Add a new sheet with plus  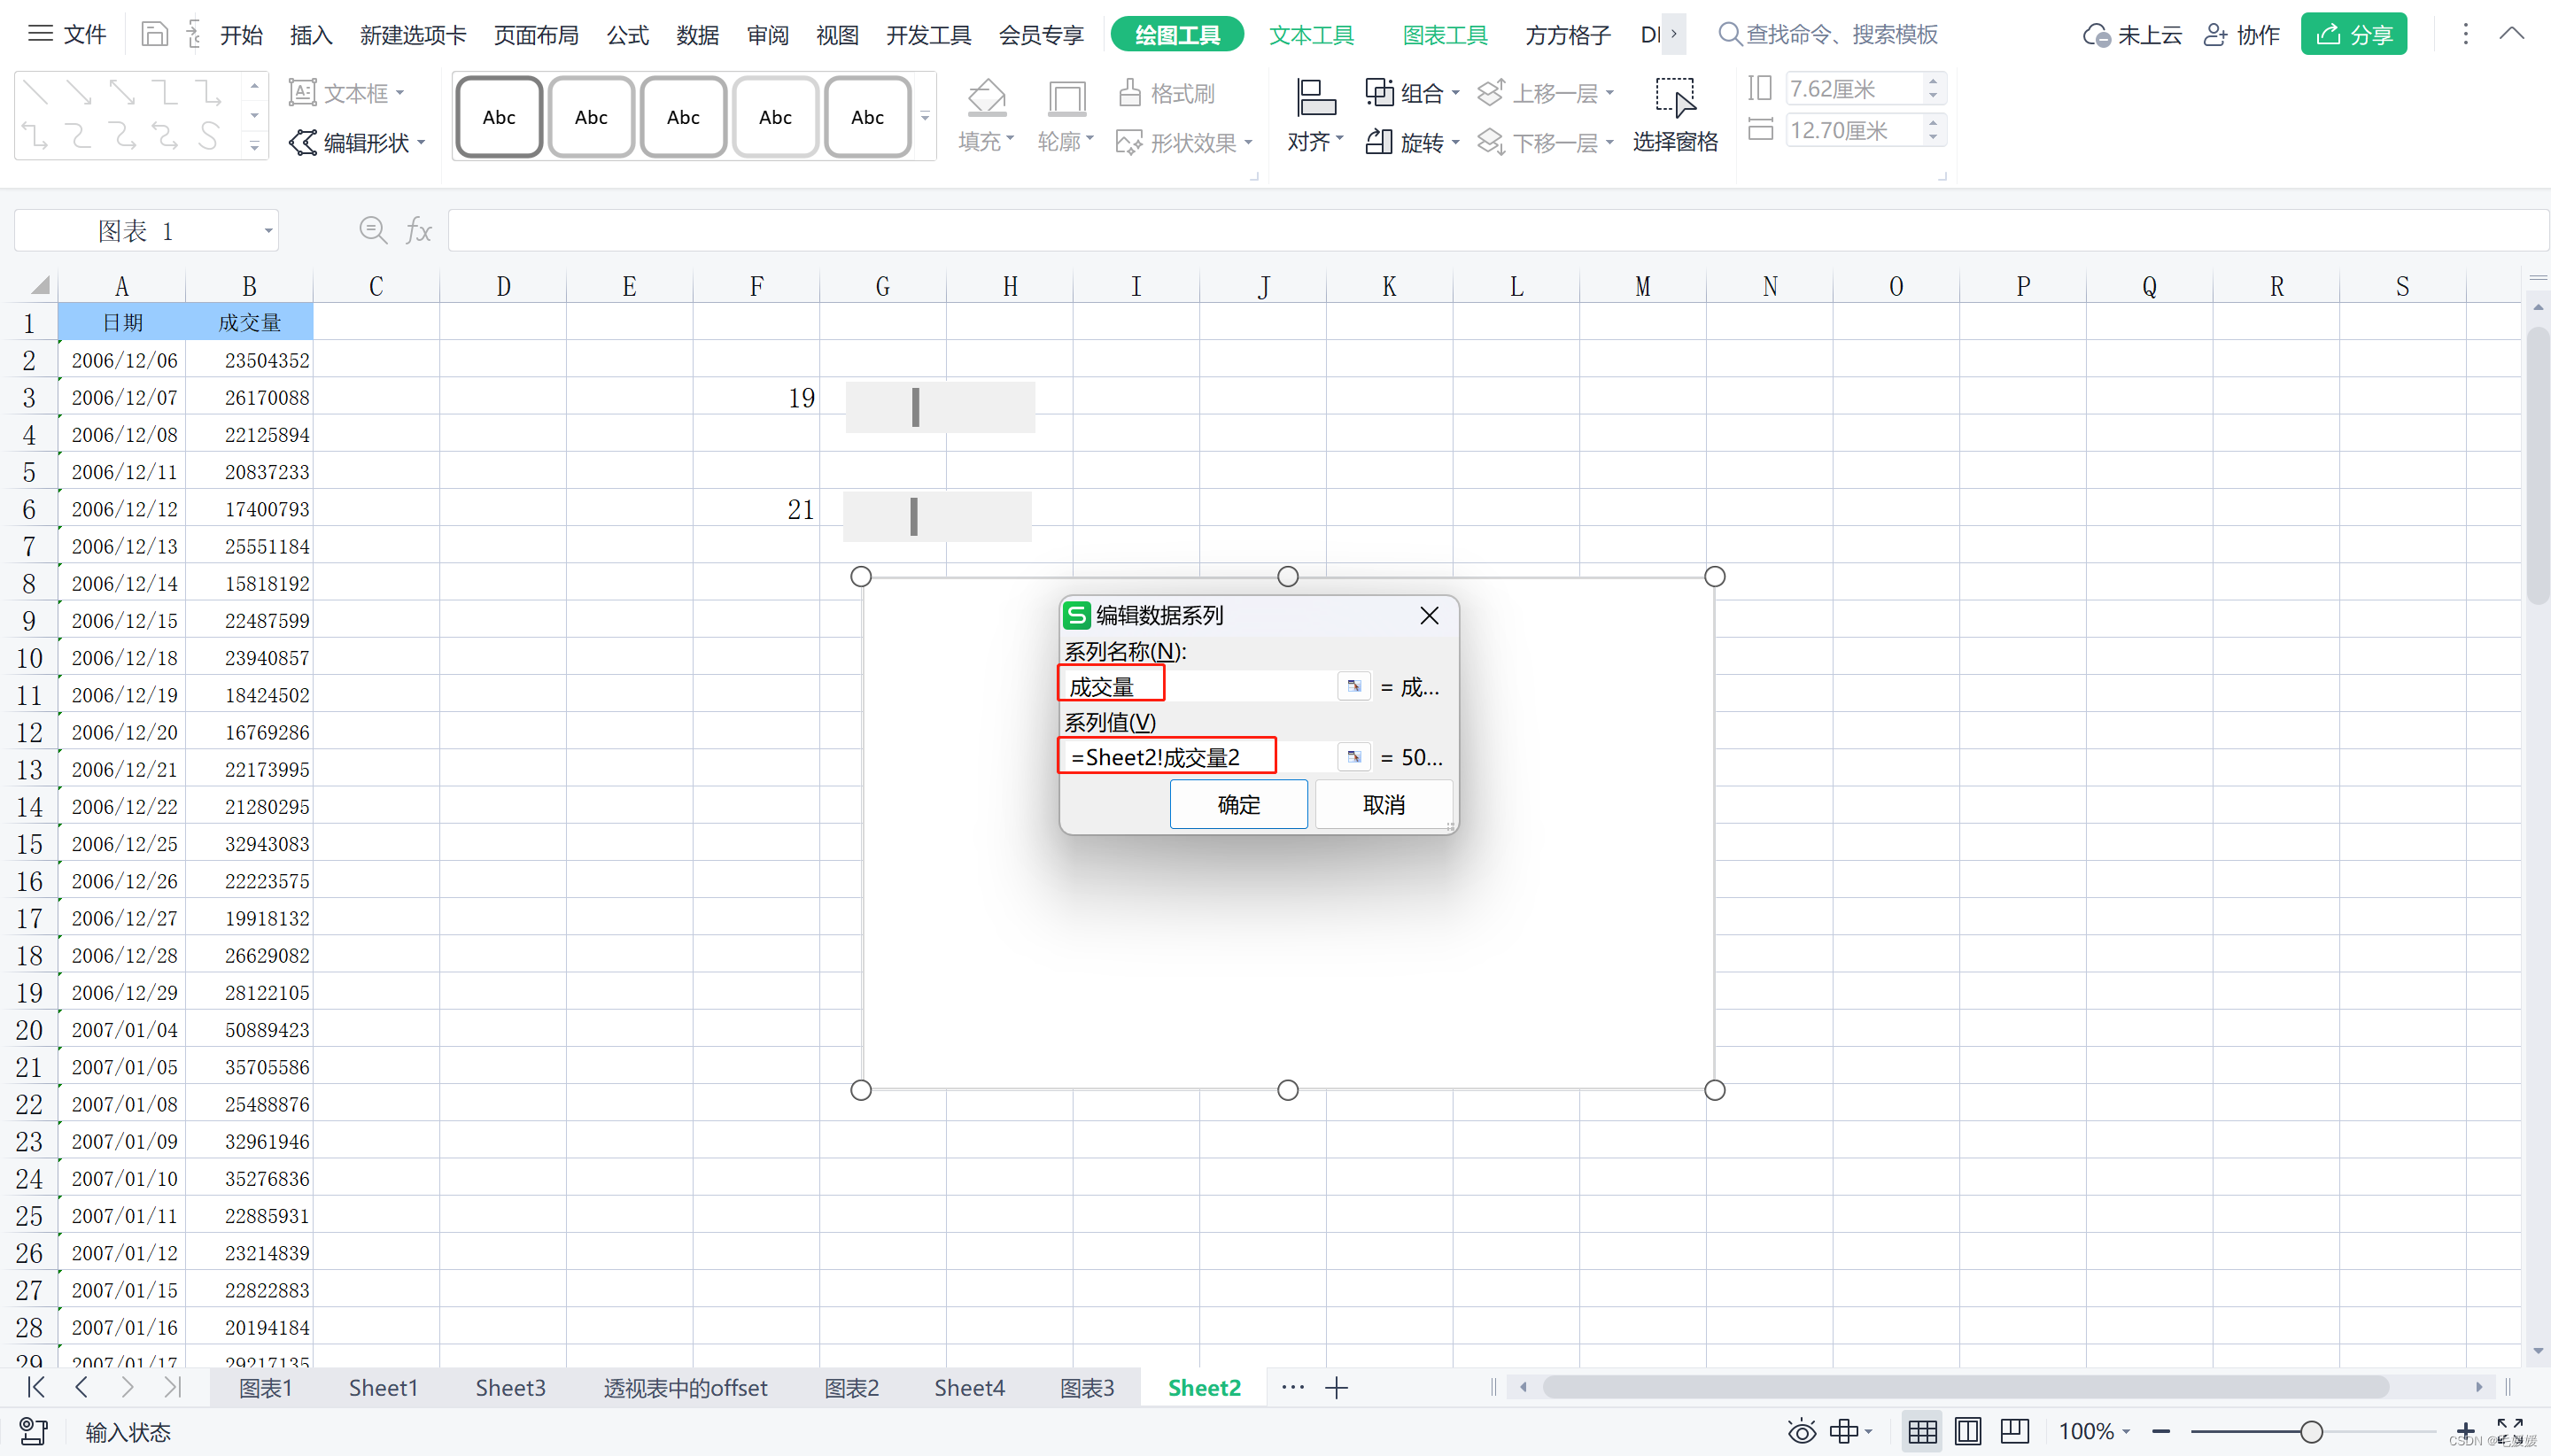(x=1337, y=1387)
